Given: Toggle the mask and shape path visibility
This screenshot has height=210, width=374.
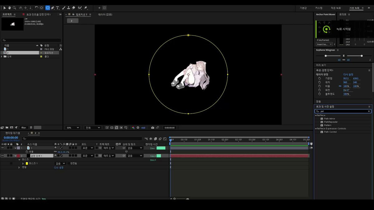Looking at the screenshot, I should (116, 128).
